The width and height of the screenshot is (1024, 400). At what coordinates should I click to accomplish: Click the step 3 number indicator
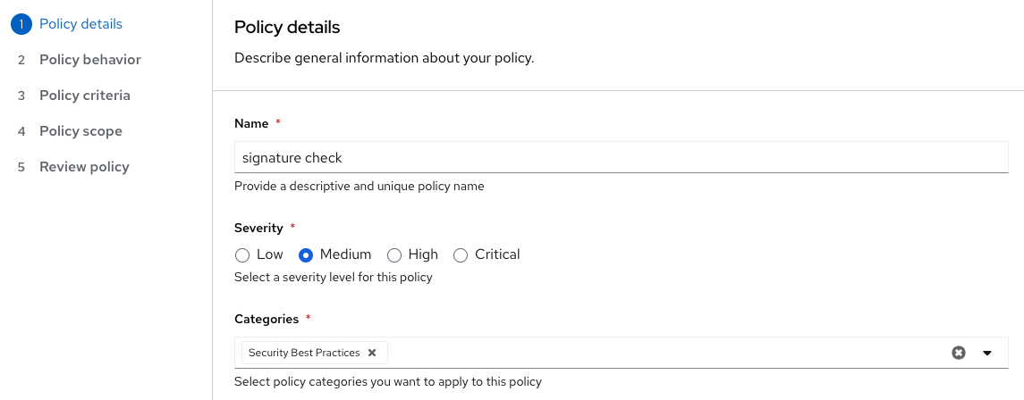[21, 96]
